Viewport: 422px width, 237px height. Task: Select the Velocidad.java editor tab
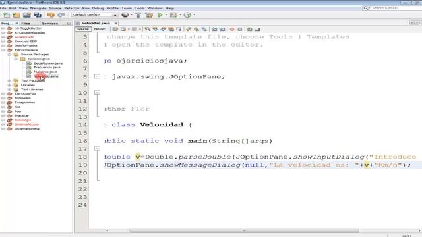click(96, 24)
